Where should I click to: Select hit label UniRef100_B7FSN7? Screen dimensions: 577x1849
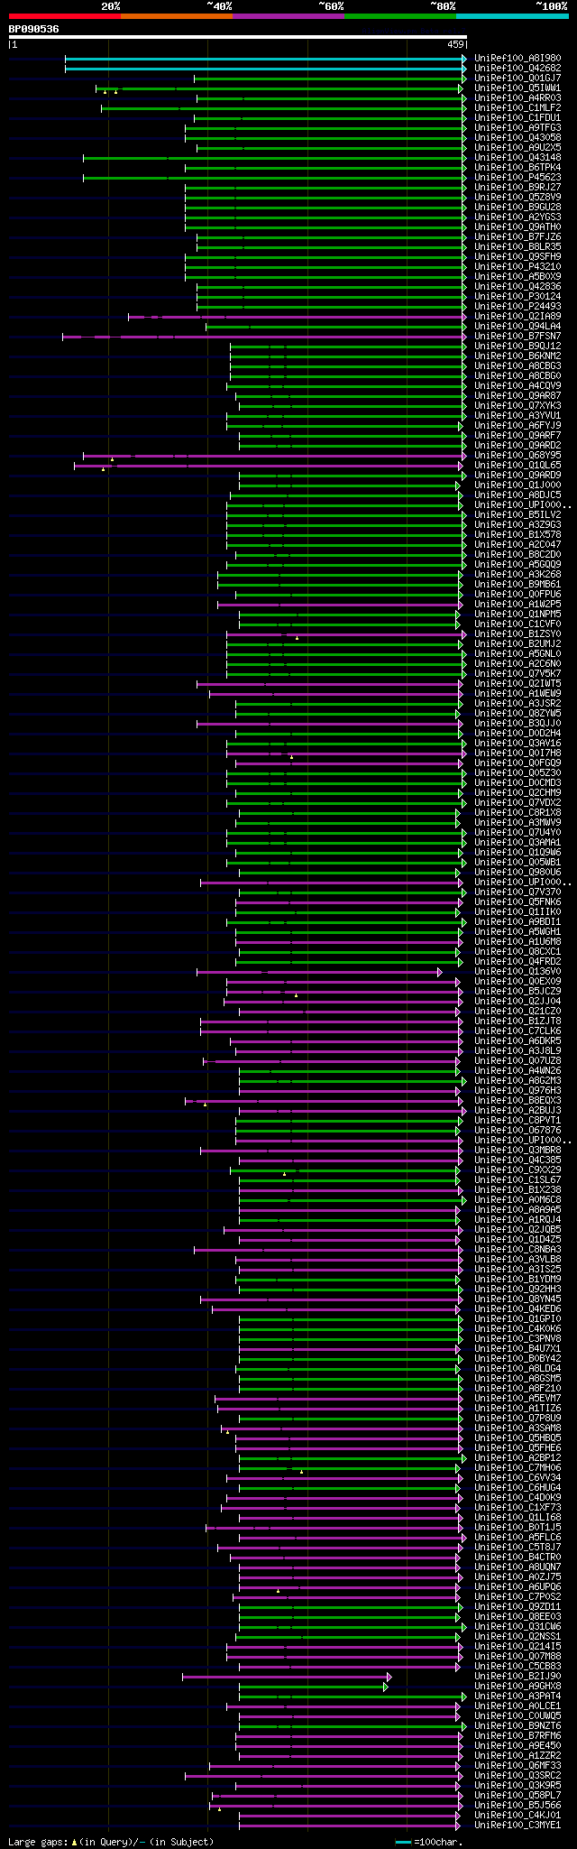coord(517,336)
